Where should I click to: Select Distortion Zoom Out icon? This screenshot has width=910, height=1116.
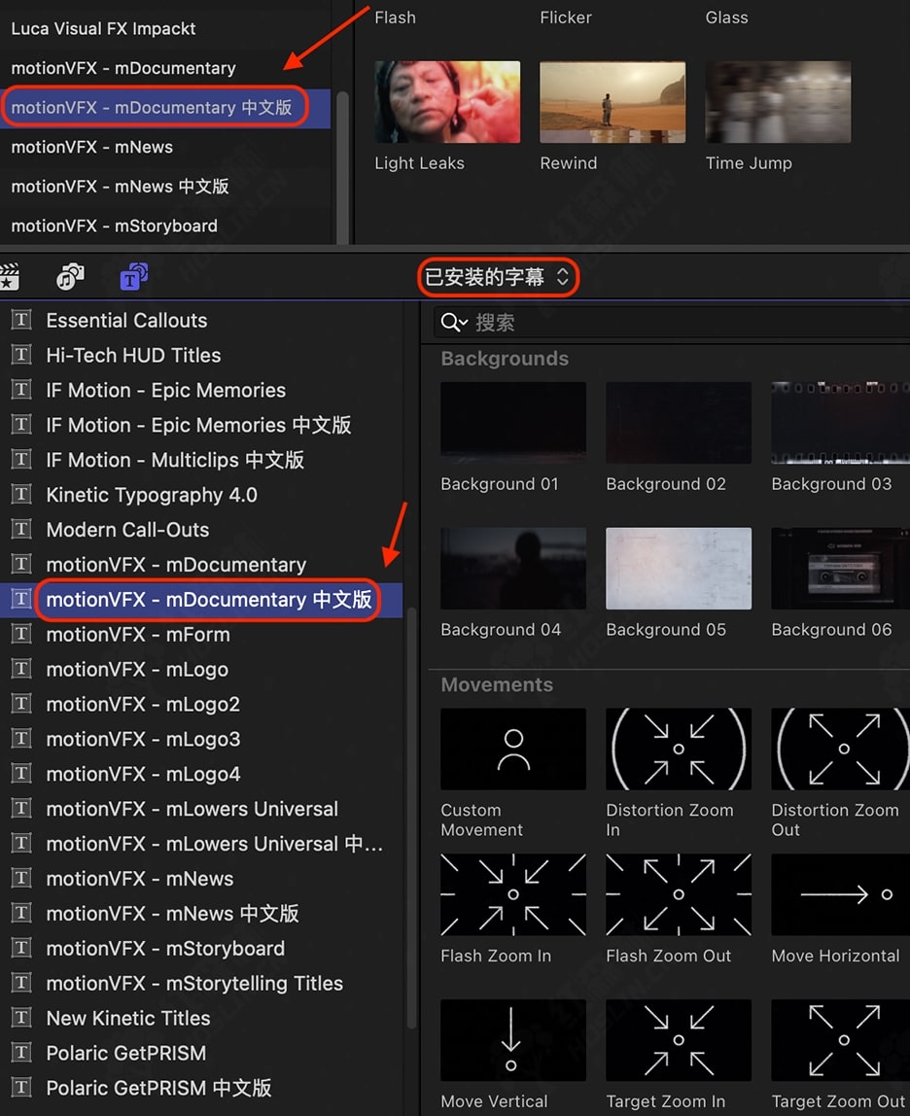tap(840, 749)
